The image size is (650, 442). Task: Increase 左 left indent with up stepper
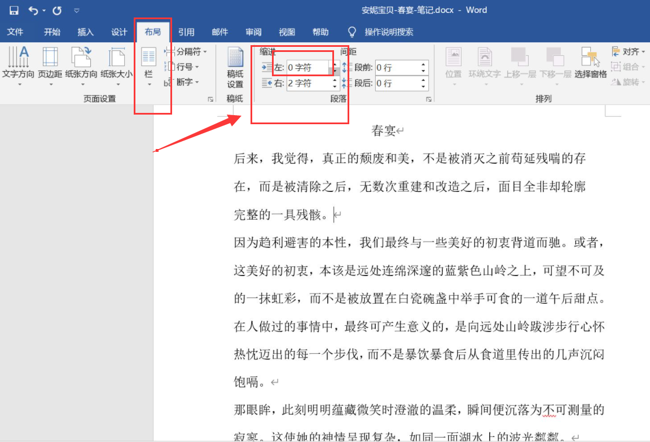335,64
